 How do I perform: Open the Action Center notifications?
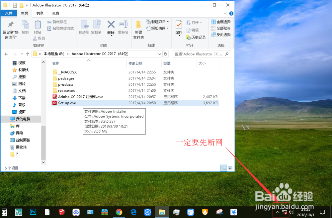(x=322, y=212)
